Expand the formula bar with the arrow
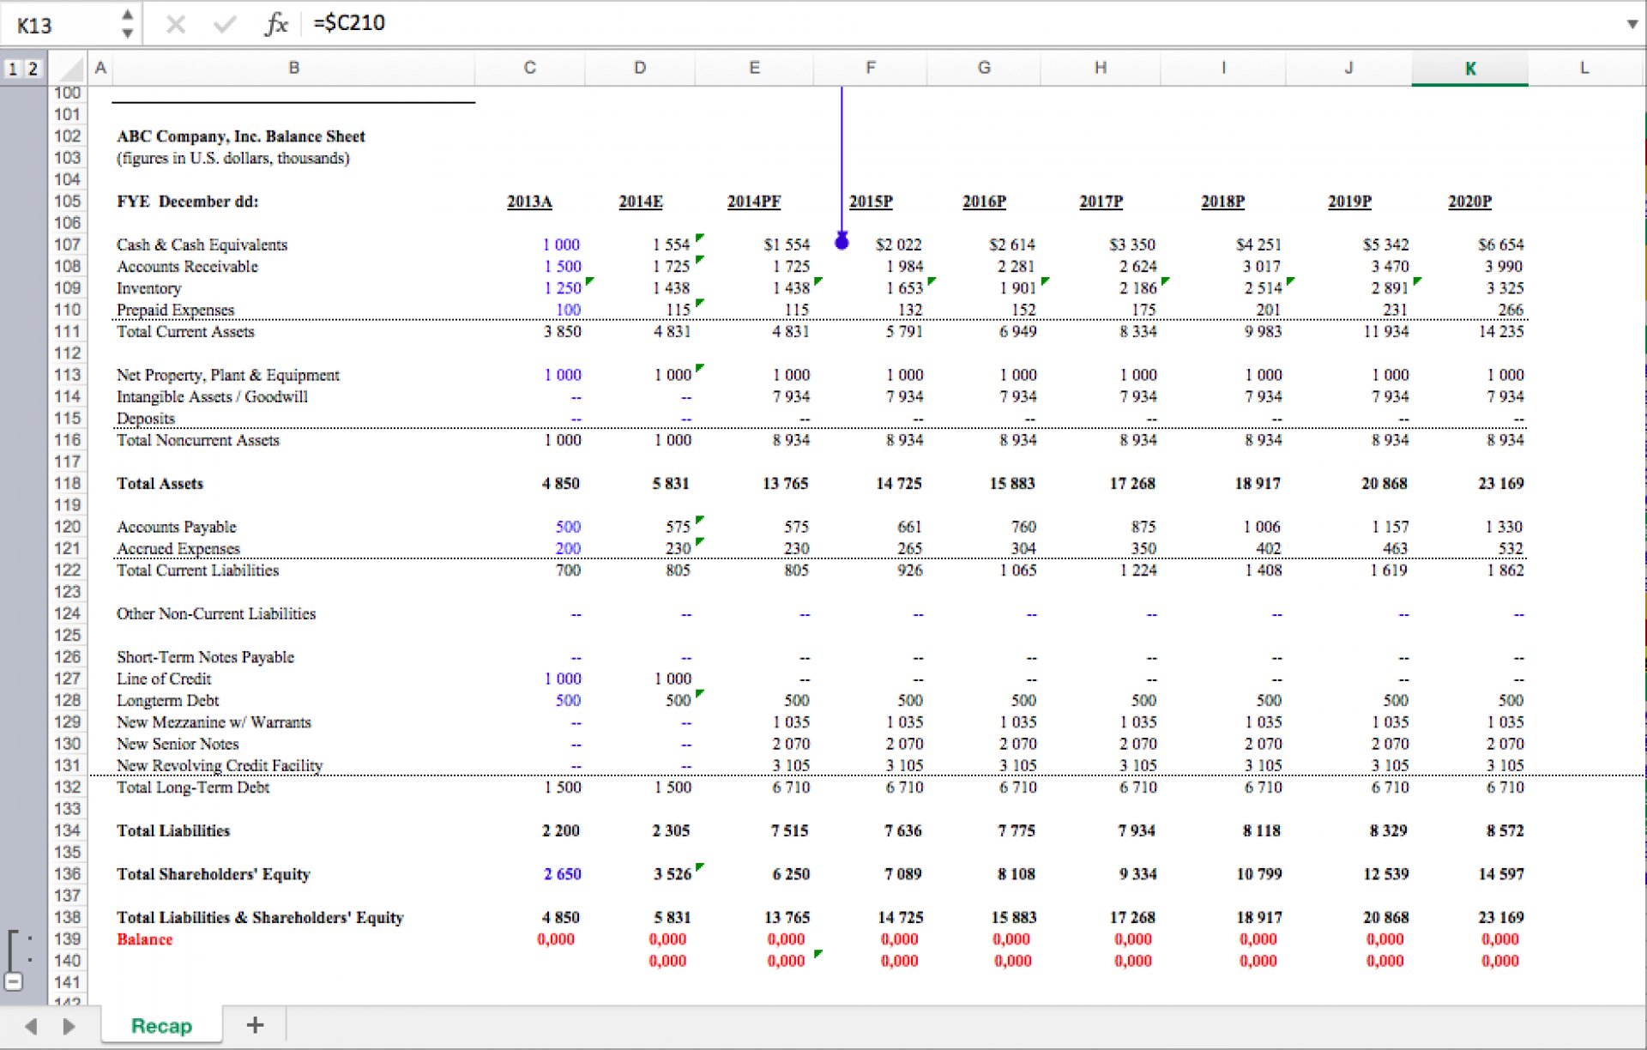1647x1050 pixels. click(1632, 24)
